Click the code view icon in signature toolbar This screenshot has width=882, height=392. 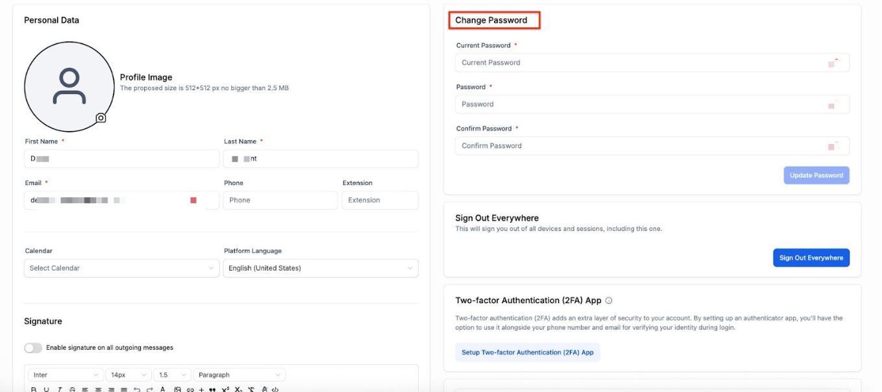click(275, 389)
